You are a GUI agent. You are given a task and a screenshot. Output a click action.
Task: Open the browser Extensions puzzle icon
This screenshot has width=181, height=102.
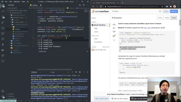[x=171, y=7]
